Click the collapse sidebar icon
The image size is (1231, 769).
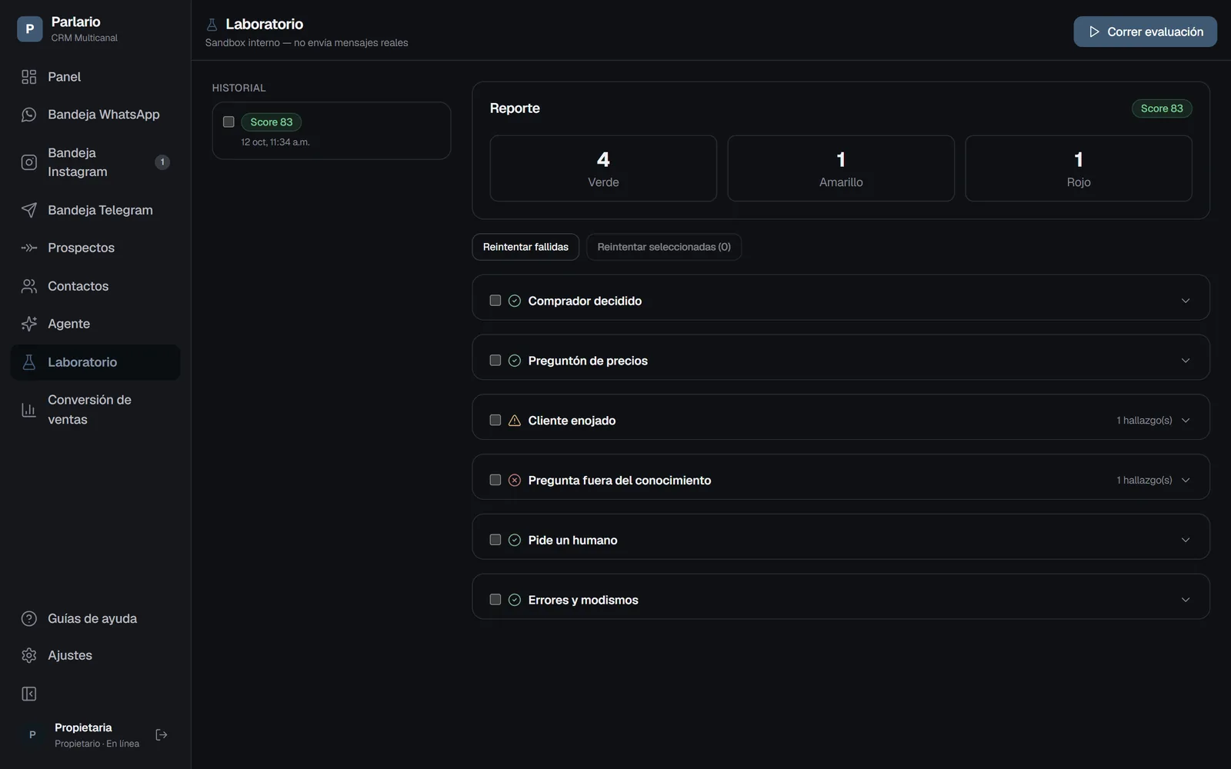pyautogui.click(x=29, y=694)
